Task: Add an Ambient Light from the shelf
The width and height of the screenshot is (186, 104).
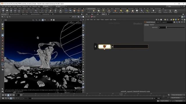Action: [x=153, y=11]
